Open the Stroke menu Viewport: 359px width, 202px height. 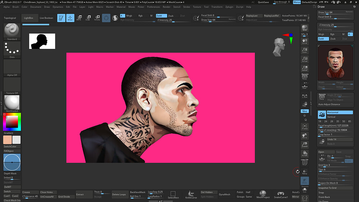coord(187,7)
